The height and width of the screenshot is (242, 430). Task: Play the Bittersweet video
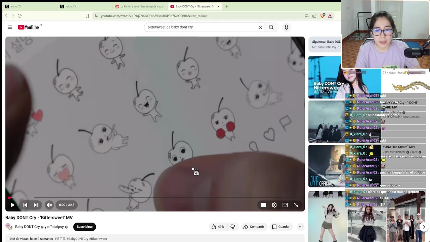12,205
